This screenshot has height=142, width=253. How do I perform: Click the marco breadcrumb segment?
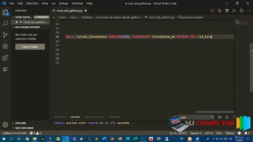[x=74, y=17]
